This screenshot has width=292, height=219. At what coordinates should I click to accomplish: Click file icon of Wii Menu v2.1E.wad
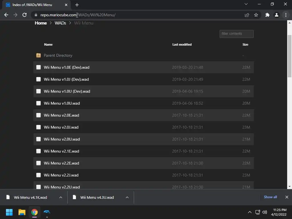tap(38, 151)
